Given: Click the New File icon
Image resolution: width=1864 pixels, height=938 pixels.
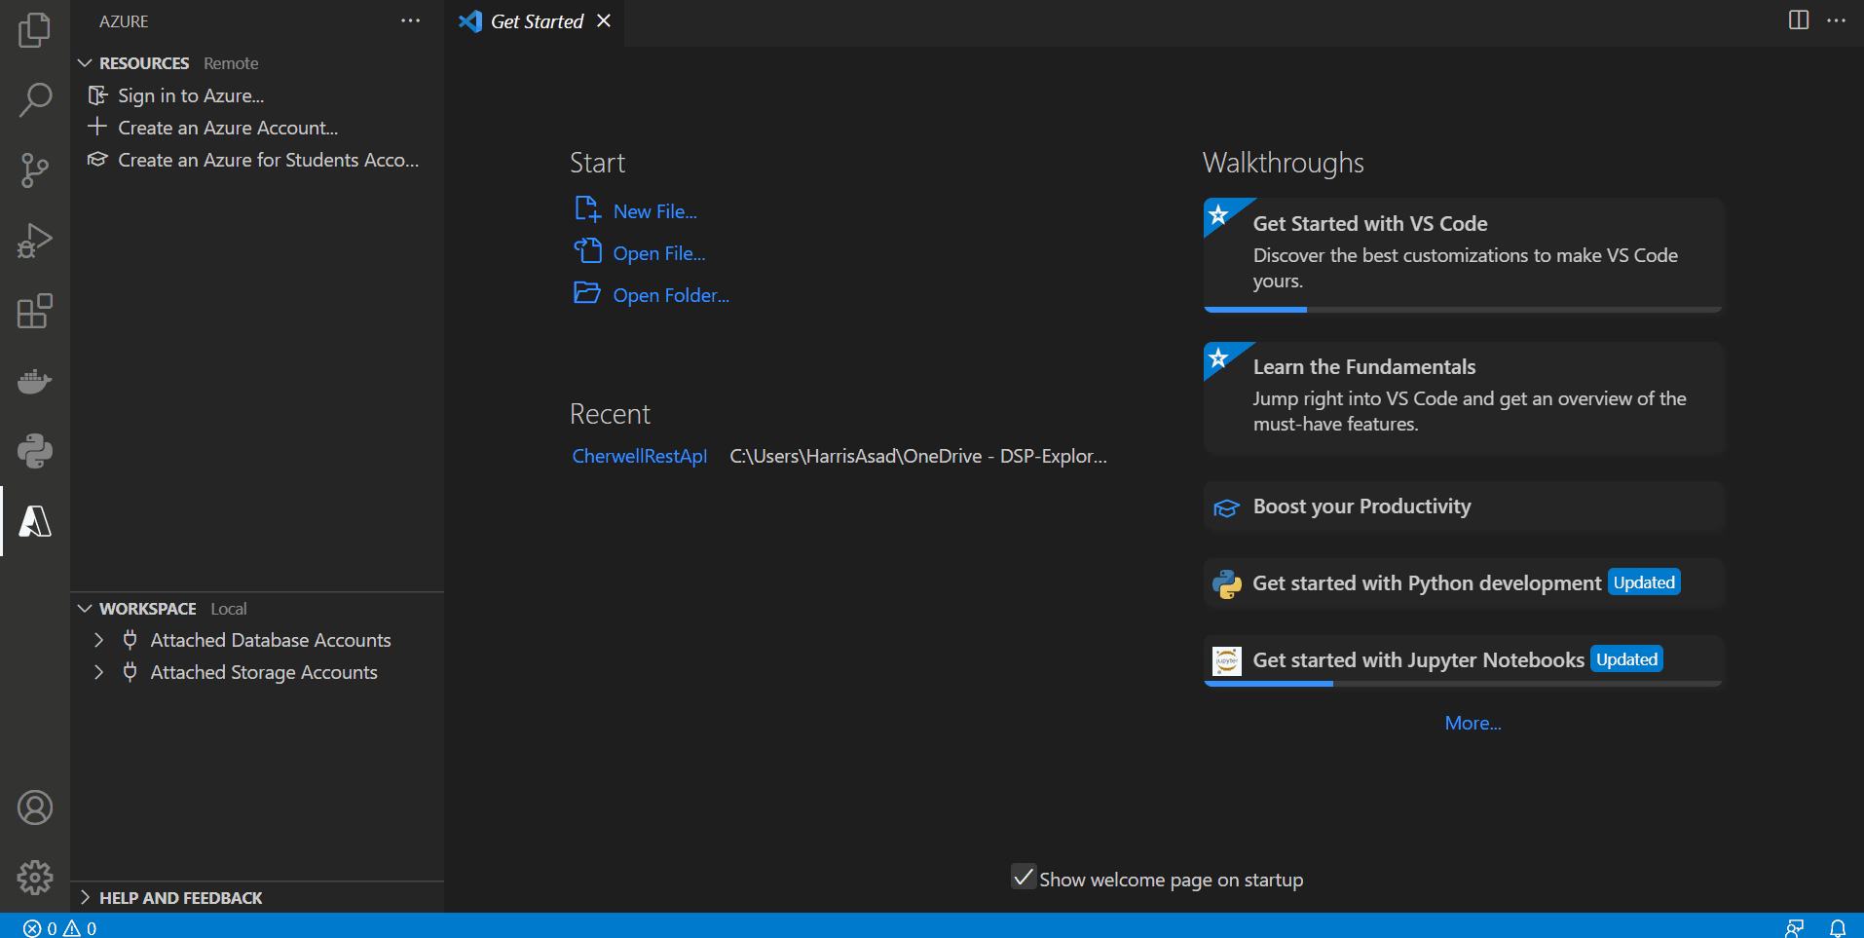Looking at the screenshot, I should [x=587, y=209].
